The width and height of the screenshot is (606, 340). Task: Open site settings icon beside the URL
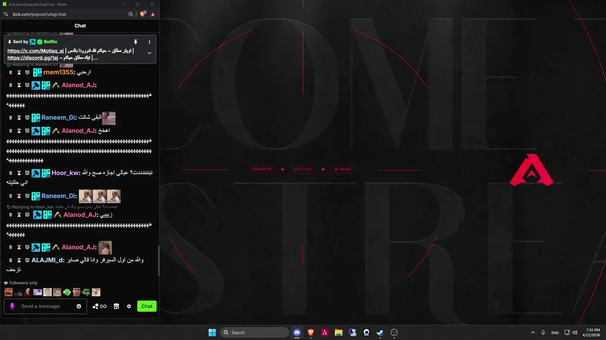click(x=6, y=14)
